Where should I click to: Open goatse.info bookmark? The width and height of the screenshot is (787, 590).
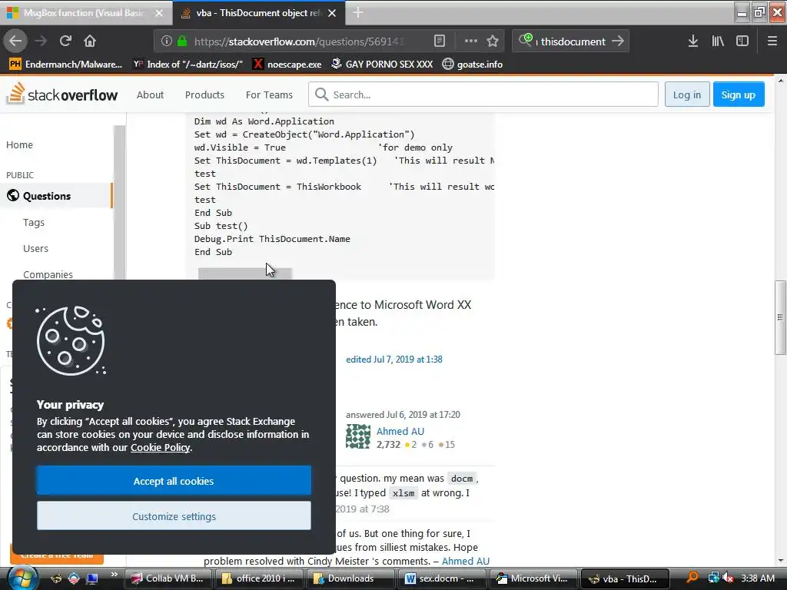coord(473,65)
